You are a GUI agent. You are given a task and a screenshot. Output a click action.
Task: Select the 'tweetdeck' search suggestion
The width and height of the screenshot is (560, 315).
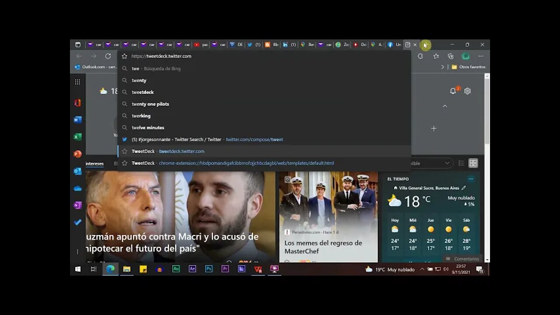tap(264, 92)
